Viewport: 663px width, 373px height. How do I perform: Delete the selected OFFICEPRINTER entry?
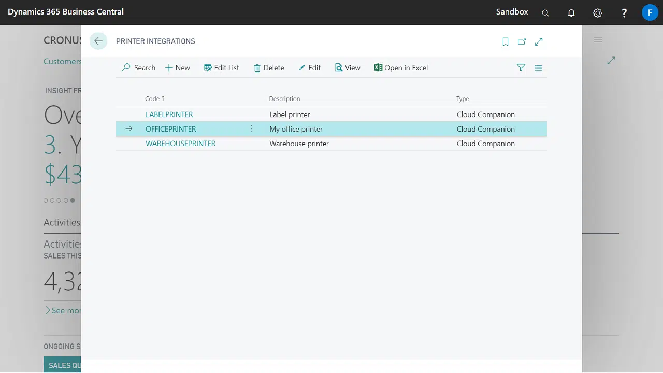coord(269,68)
